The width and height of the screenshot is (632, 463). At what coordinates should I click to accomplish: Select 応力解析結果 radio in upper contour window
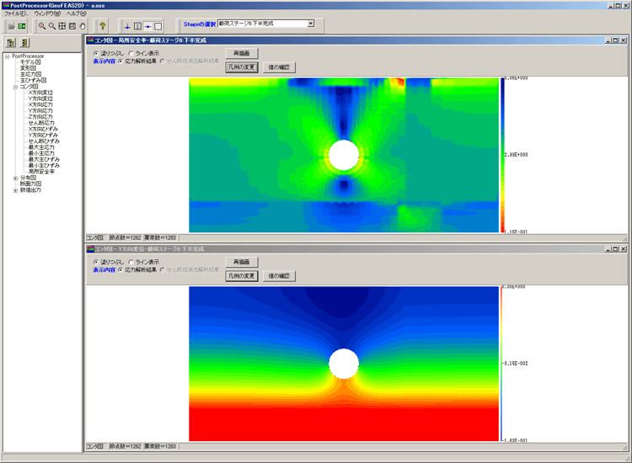pos(121,61)
